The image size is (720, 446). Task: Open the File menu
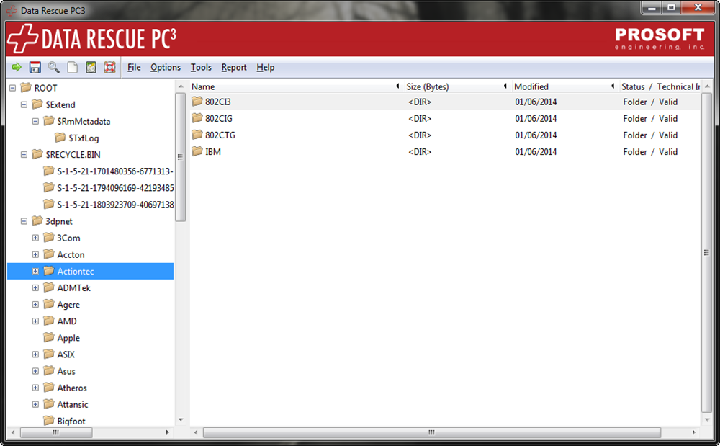pyautogui.click(x=134, y=68)
